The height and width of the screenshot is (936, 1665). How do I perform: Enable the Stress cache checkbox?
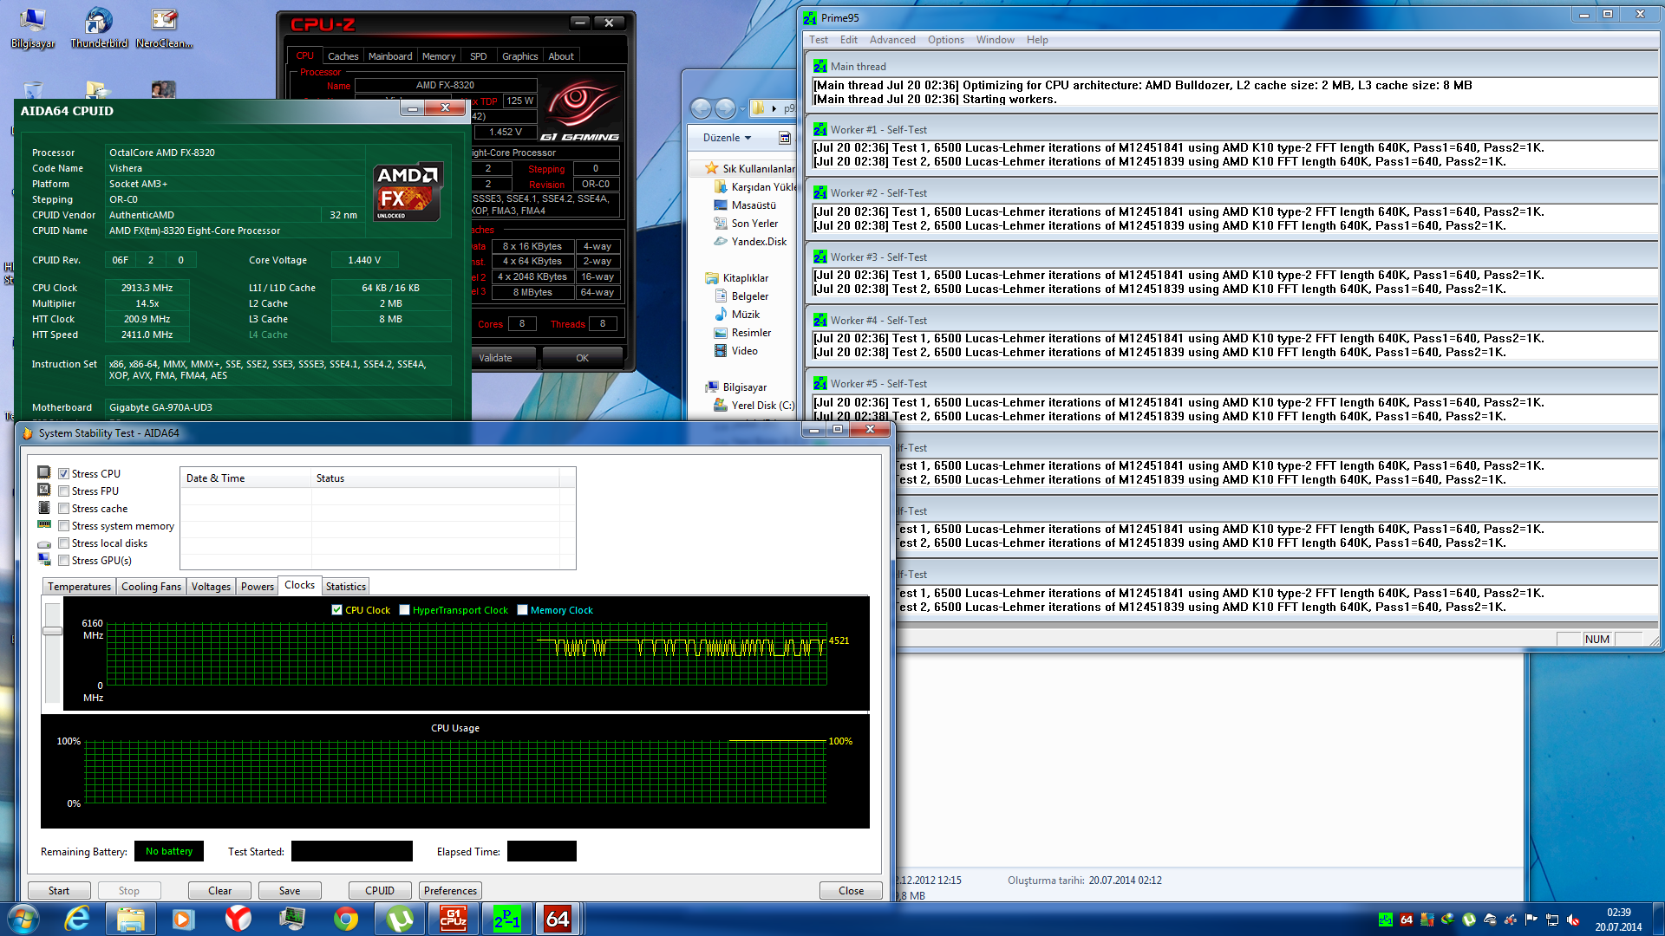pos(63,509)
